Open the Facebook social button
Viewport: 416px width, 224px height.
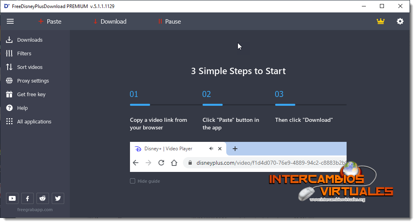click(x=27, y=198)
